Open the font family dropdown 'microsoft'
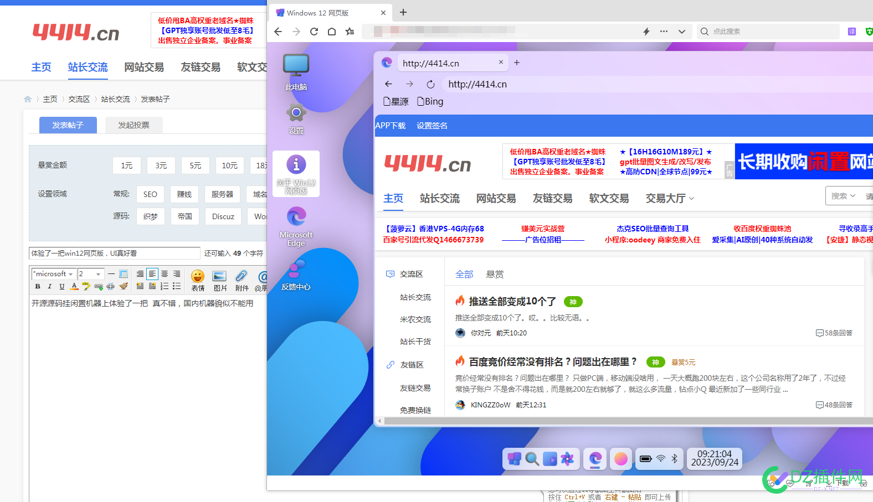873x502 pixels. click(53, 274)
